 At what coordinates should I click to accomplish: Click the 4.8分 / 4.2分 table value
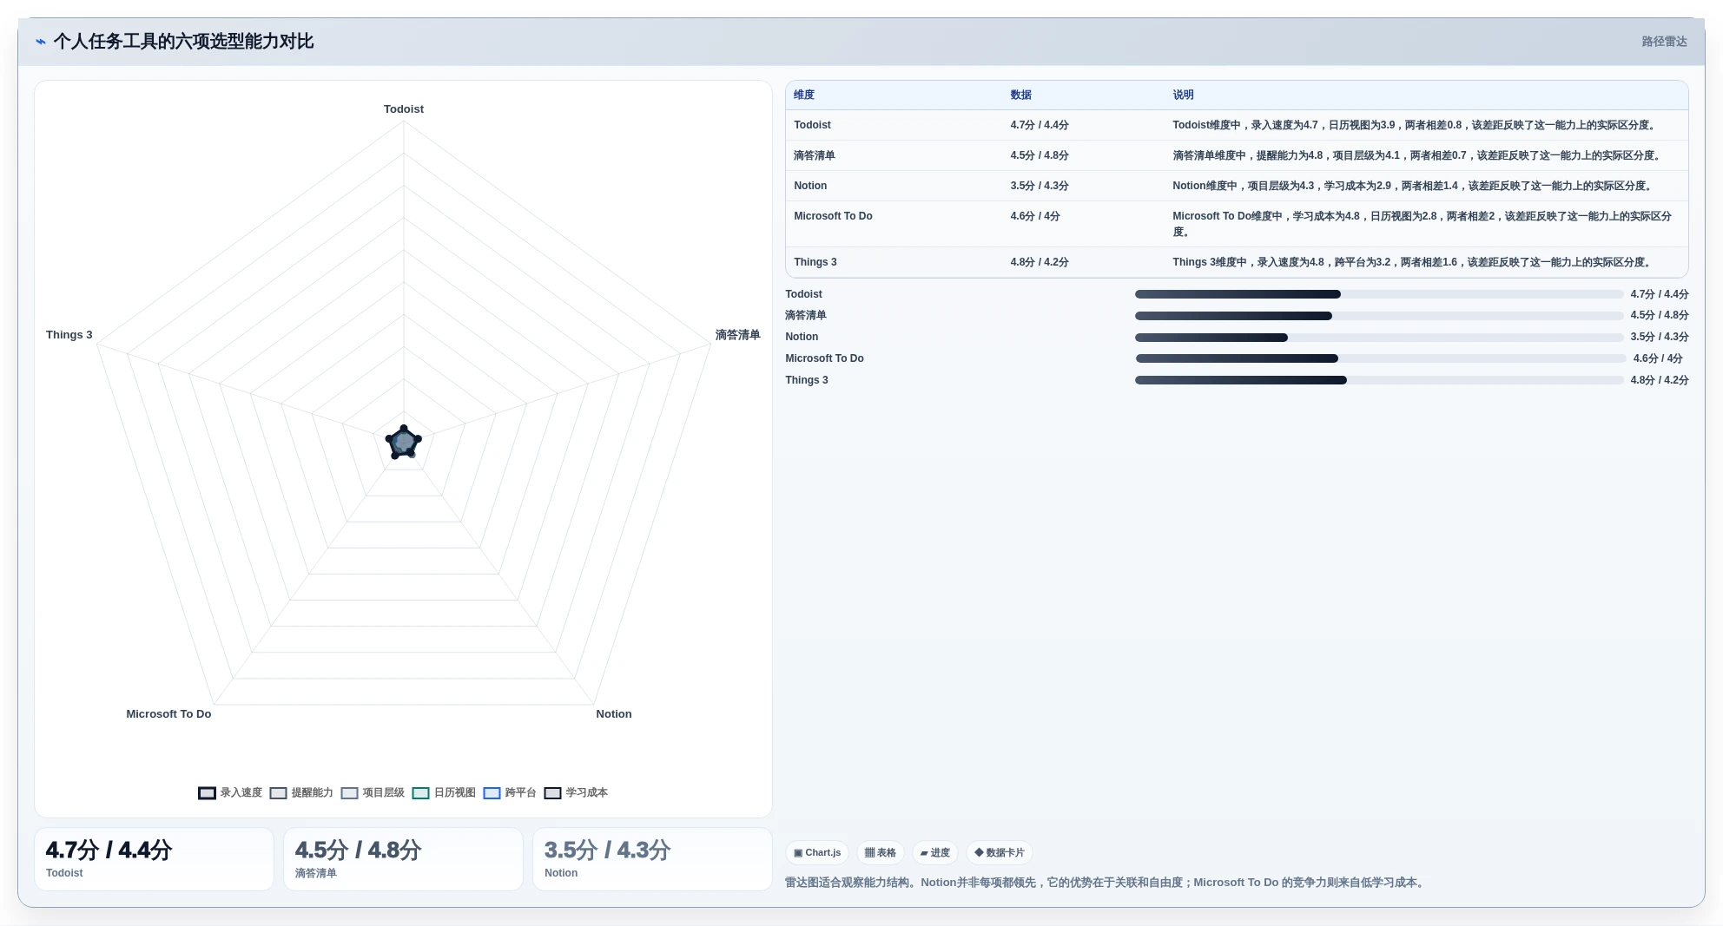tap(1040, 262)
